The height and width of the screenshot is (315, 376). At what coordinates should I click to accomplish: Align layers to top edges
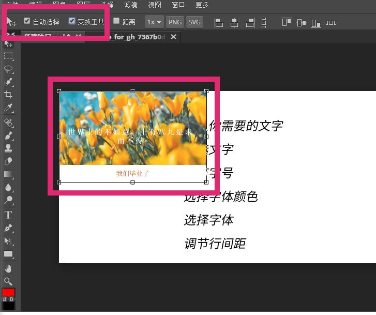point(287,22)
